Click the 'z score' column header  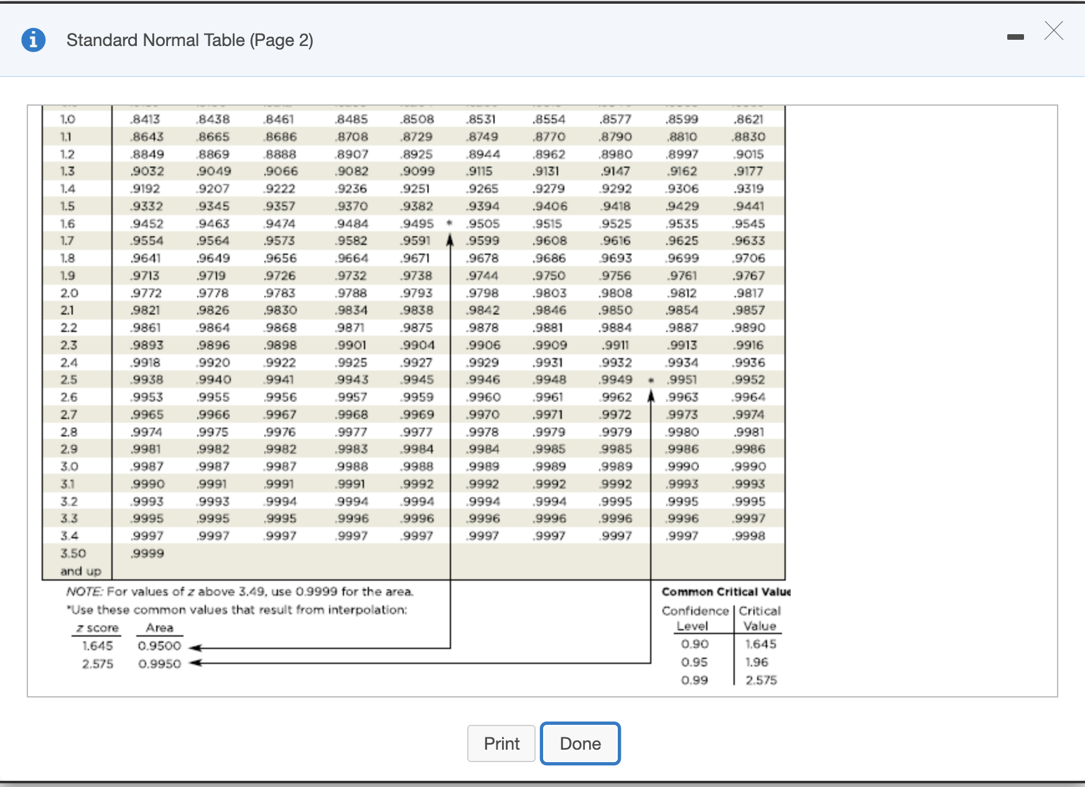(98, 628)
